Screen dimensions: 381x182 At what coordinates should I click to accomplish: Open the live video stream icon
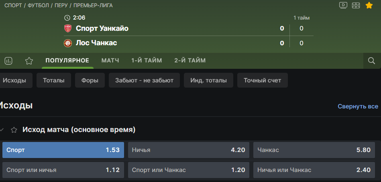[x=343, y=5]
